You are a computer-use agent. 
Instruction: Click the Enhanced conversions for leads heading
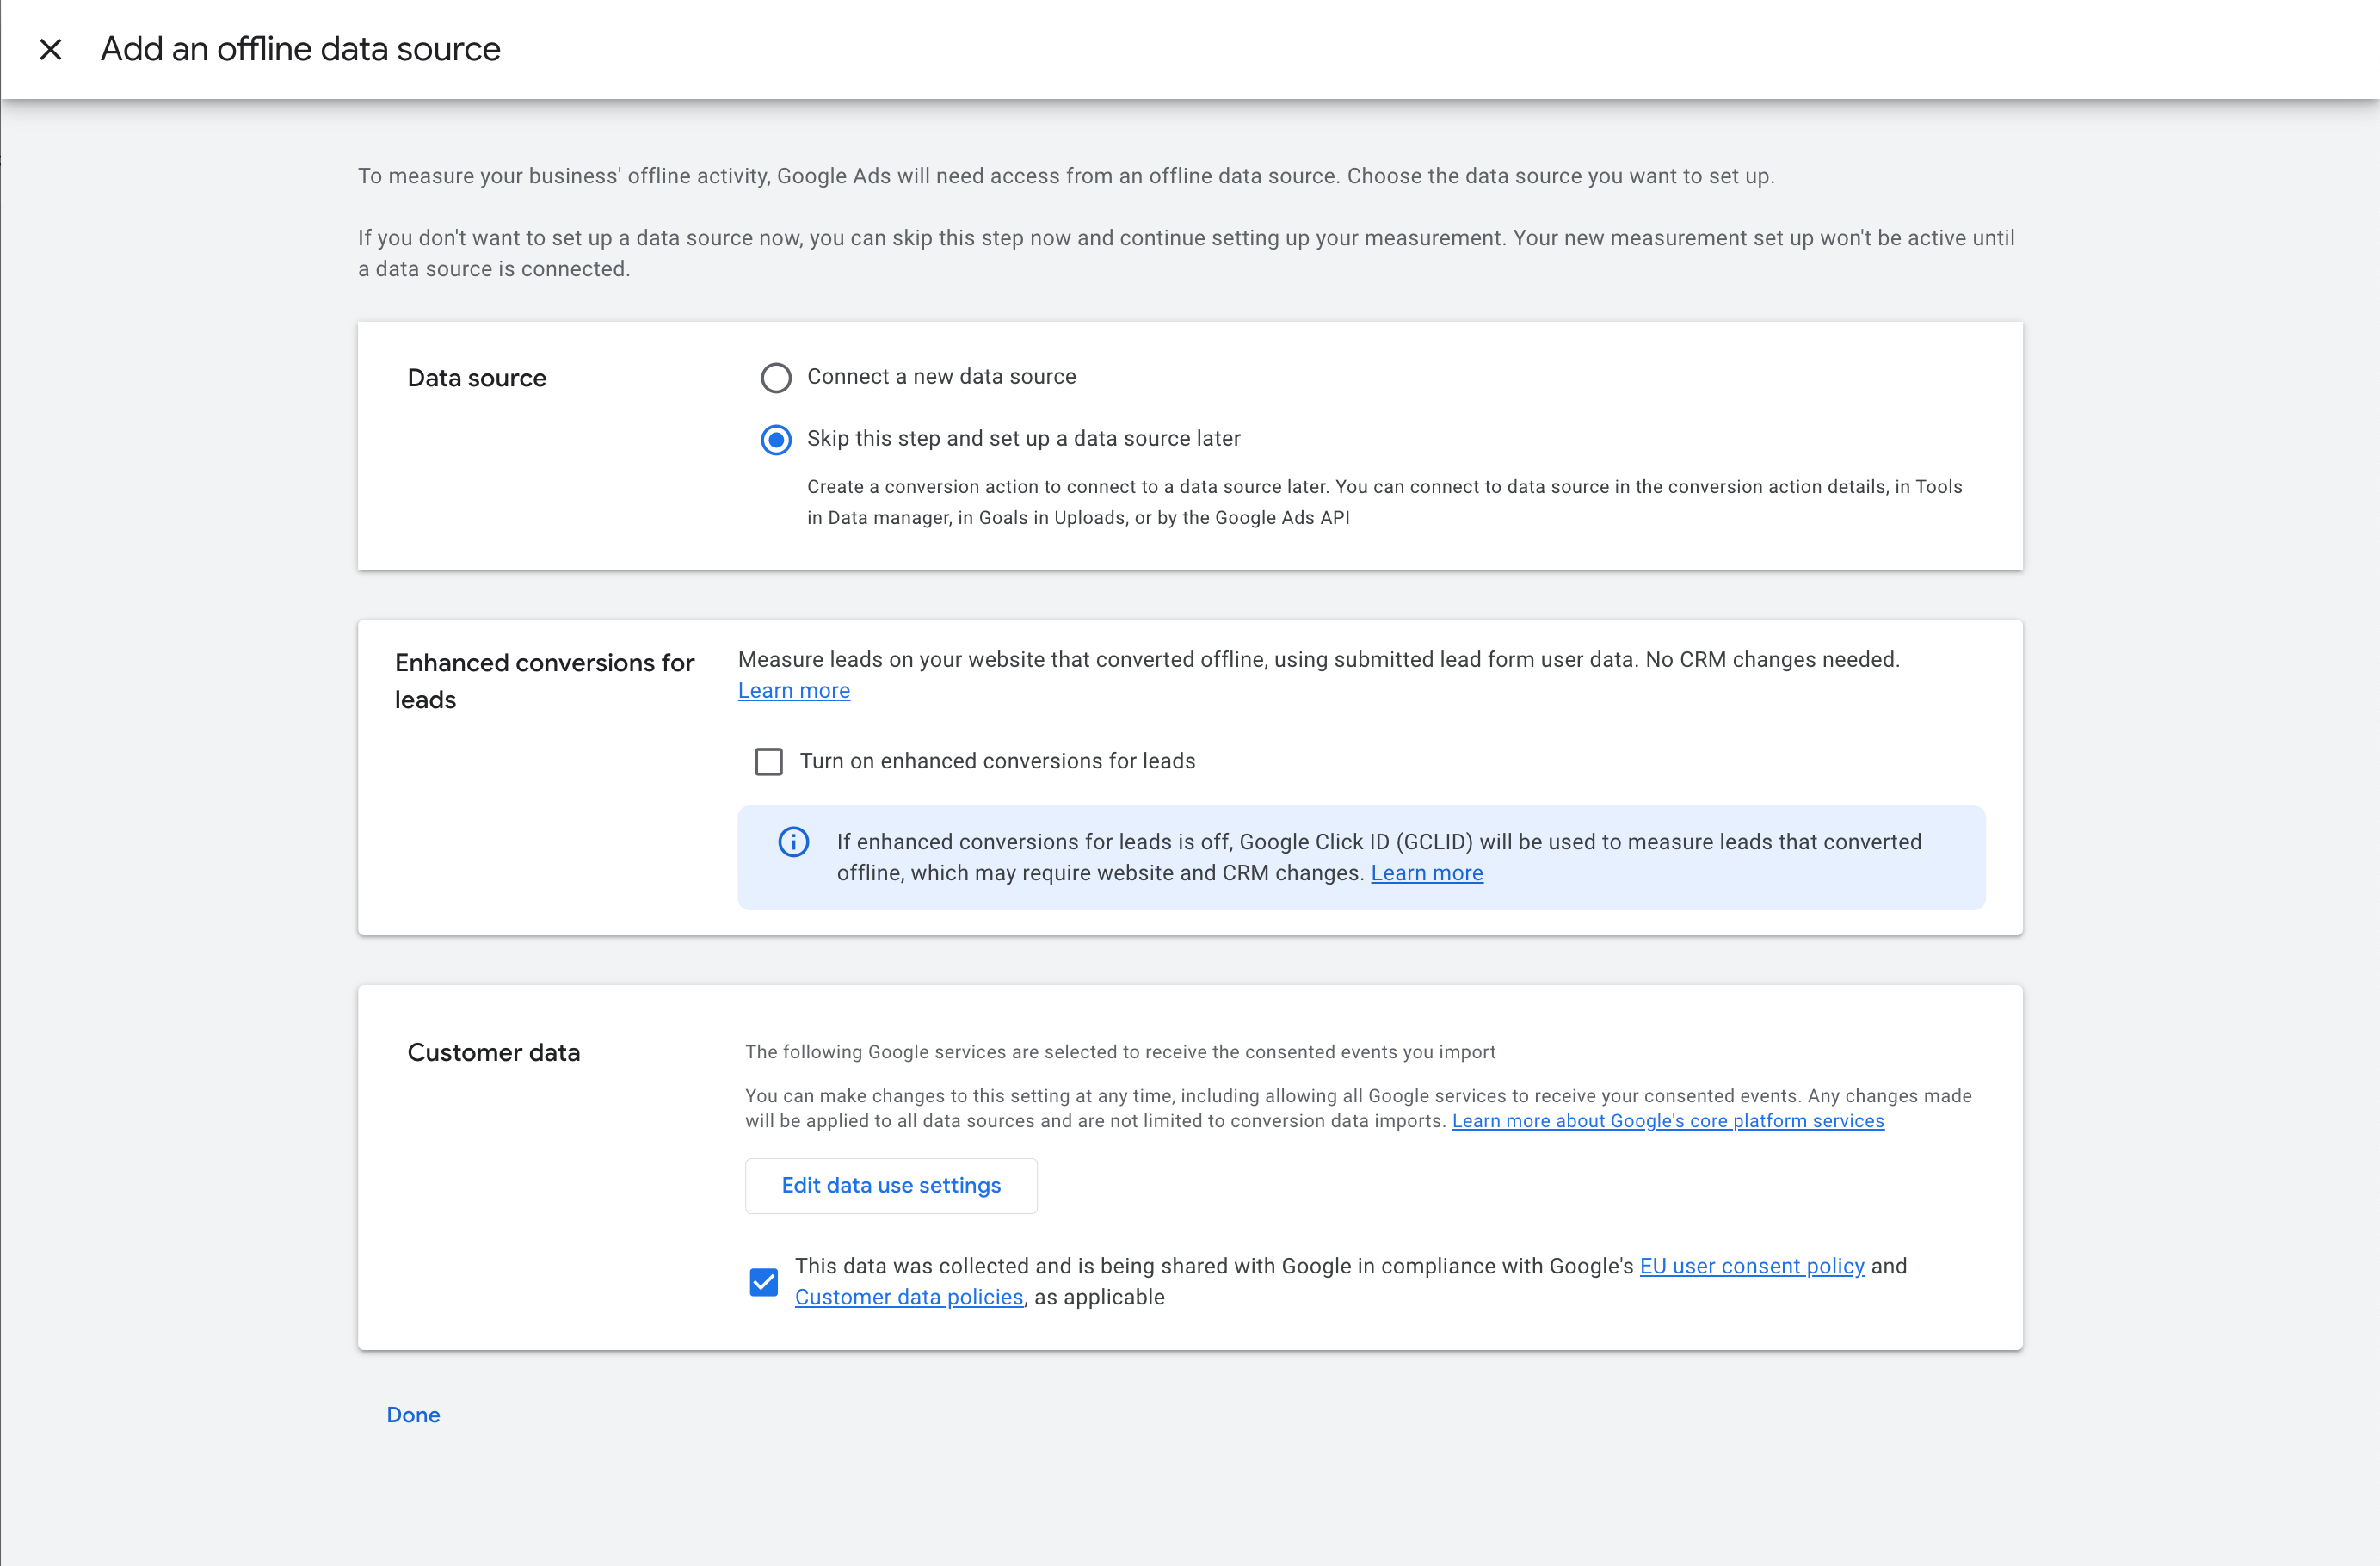point(545,680)
